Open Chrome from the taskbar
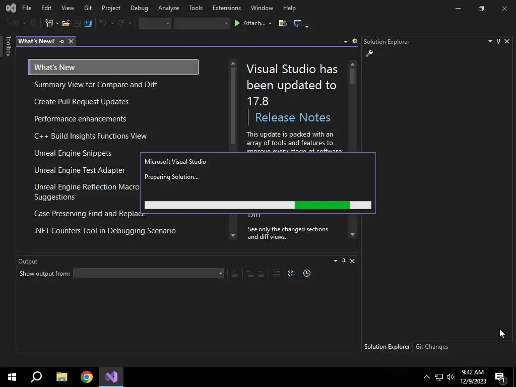 (x=87, y=377)
